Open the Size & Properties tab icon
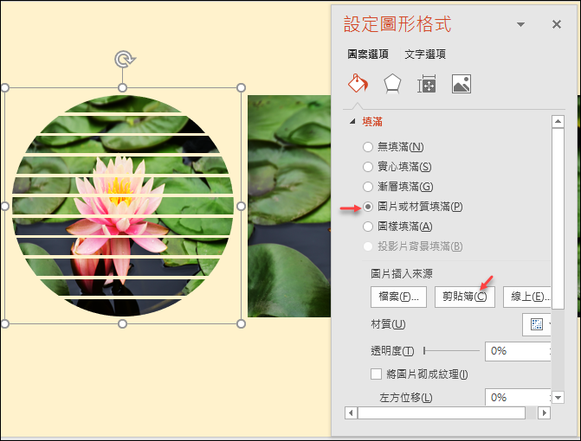The image size is (581, 441). 427,84
